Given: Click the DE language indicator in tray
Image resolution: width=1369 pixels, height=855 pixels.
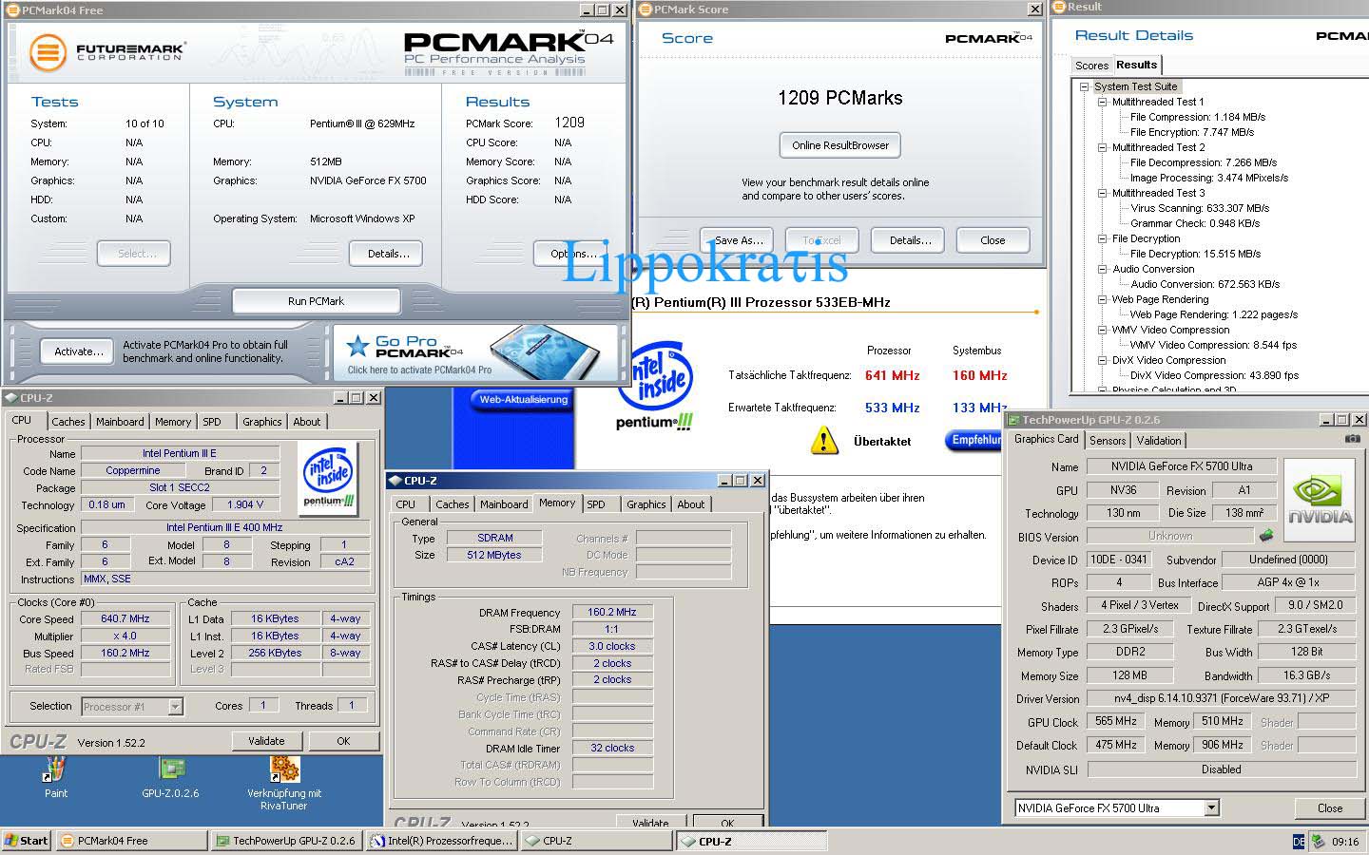Looking at the screenshot, I should tap(1299, 842).
